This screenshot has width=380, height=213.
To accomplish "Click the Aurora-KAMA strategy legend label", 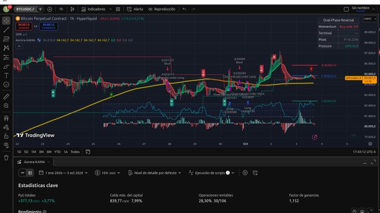I will click(25, 40).
